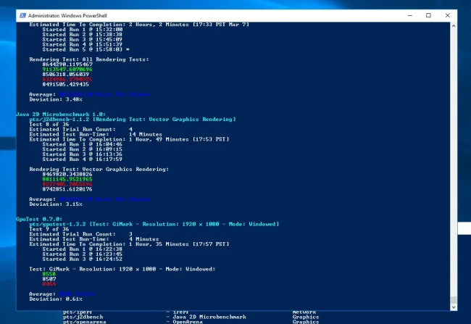This screenshot has width=471, height=324.
Task: Click the green value 8811145.9521965
Action: click(x=67, y=179)
